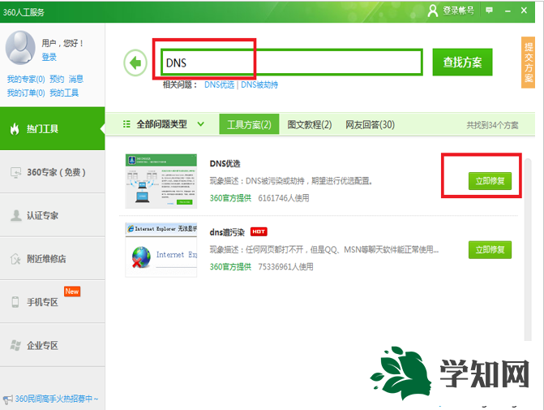Image resolution: width=544 pixels, height=410 pixels.
Task: Open the 消息 link
Action: 76,80
